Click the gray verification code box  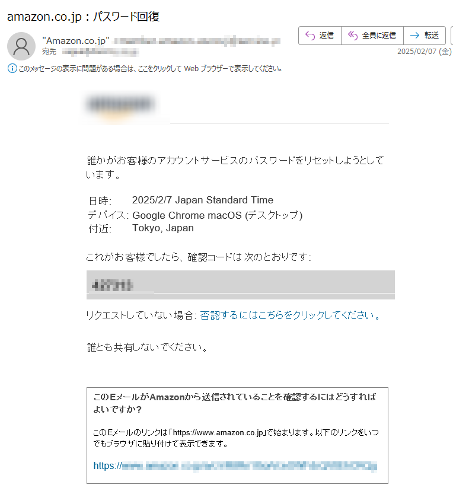(x=241, y=285)
